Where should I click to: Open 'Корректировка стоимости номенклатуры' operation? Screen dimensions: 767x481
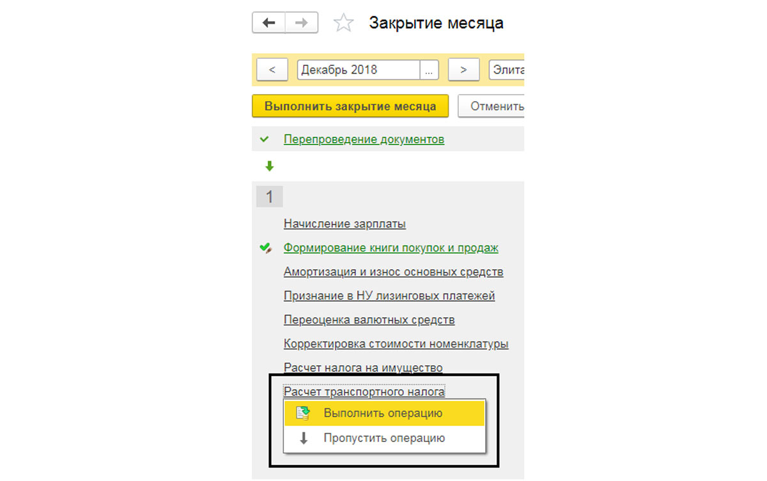(396, 344)
